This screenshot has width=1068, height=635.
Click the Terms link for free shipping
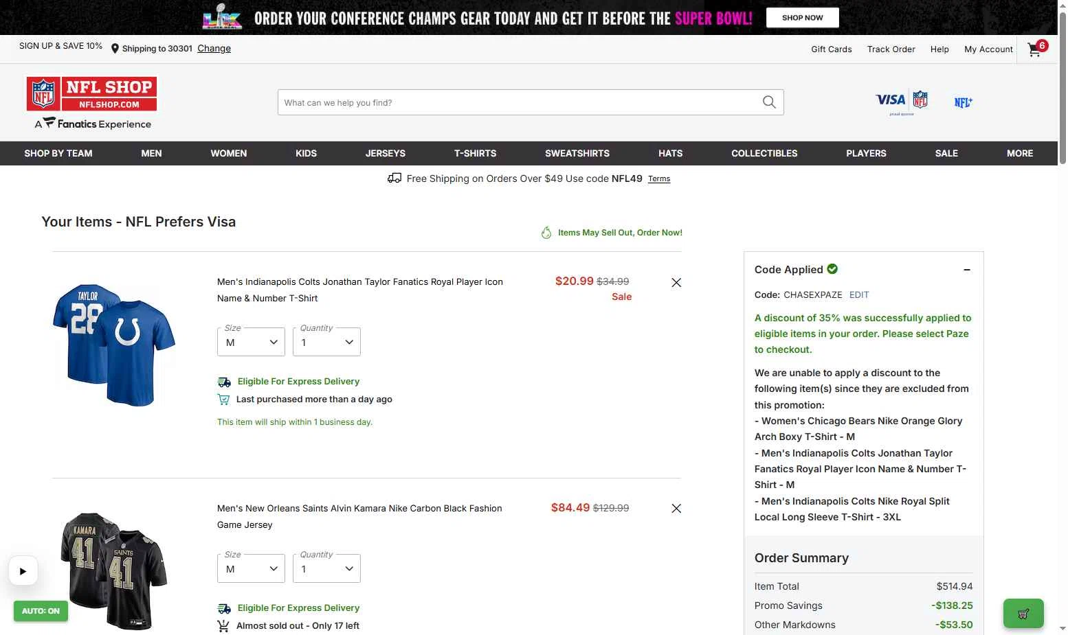[658, 178]
